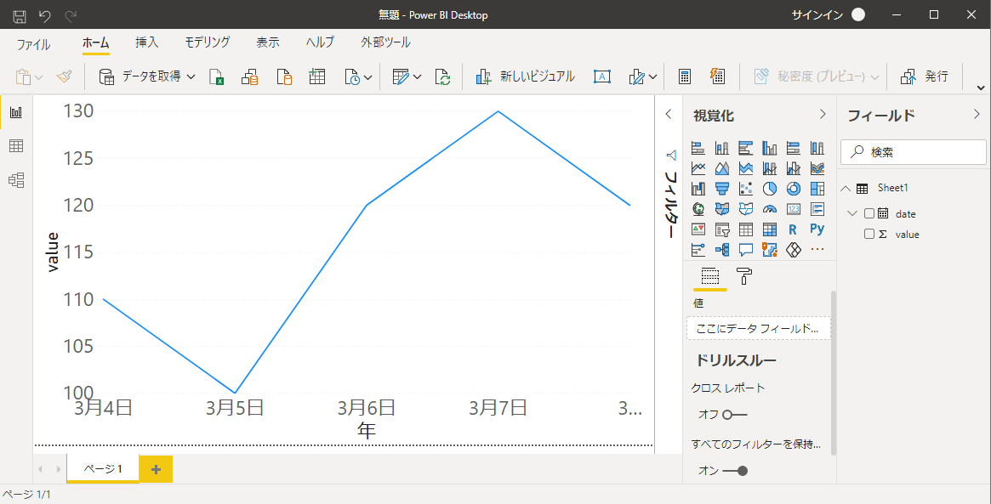The image size is (991, 504).
Task: Open the transform data dropdown
Action: [x=417, y=77]
